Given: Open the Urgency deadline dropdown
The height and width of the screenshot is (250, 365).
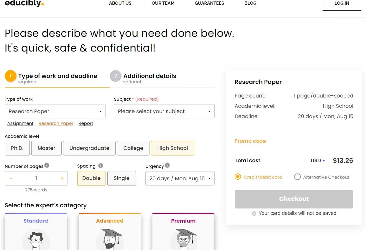Looking at the screenshot, I should pos(180,178).
